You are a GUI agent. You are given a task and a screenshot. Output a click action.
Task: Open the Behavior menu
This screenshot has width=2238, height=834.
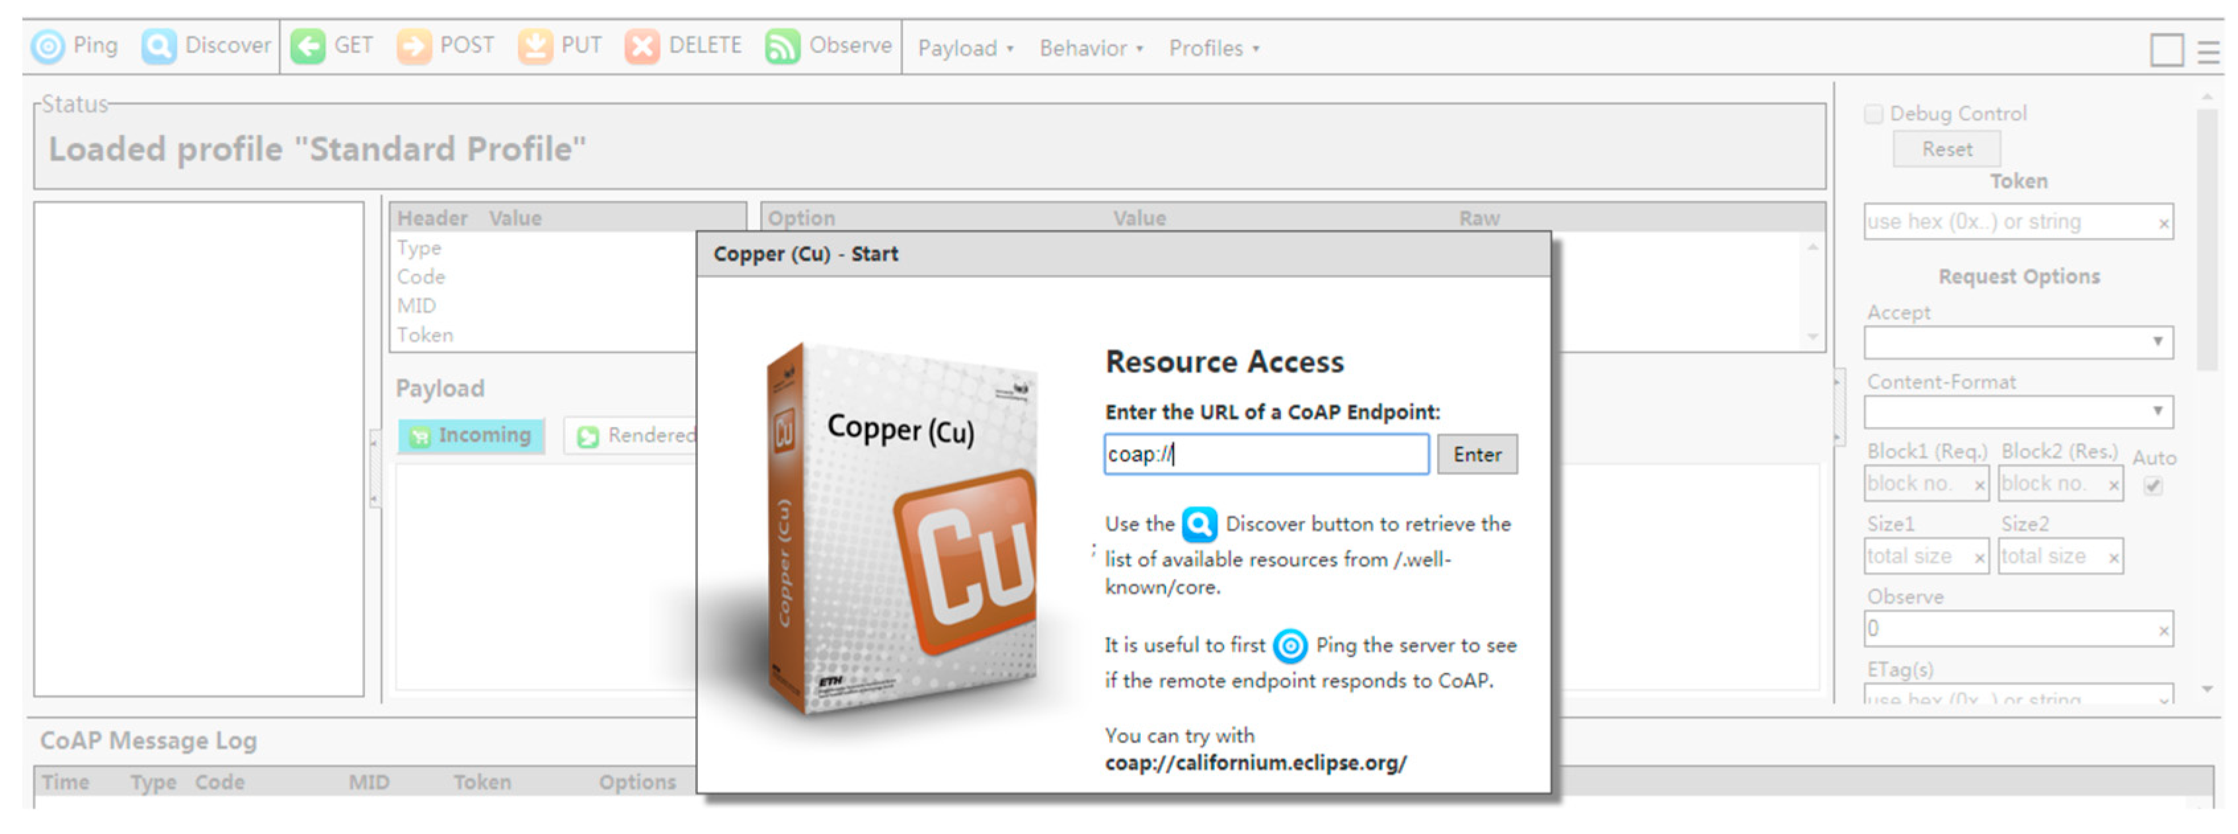[1091, 49]
